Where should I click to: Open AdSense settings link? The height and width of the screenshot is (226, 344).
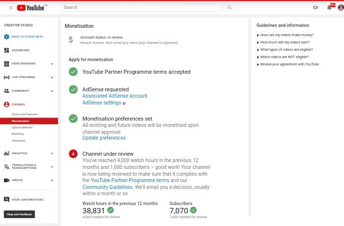coord(101,103)
